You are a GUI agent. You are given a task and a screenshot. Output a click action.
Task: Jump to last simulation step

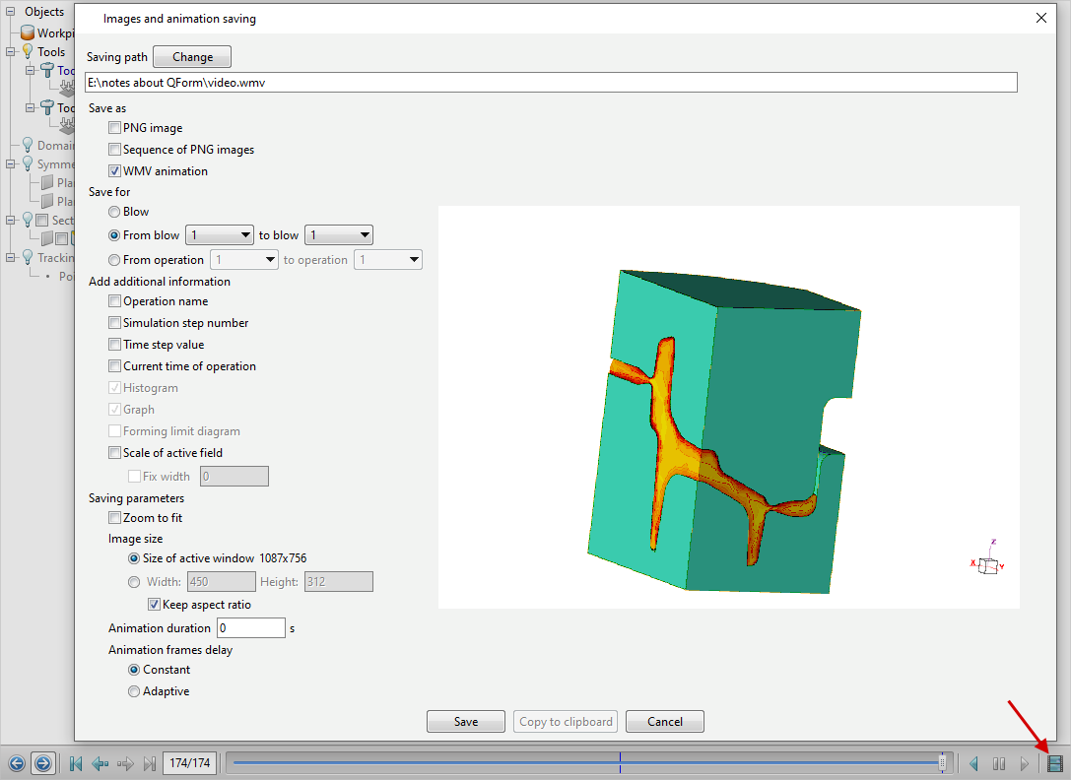pos(150,763)
